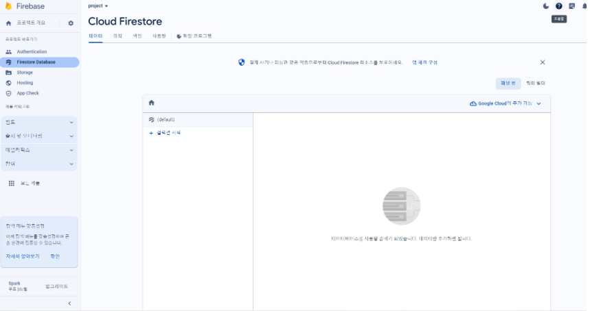Click the Spark plan label

click(x=14, y=283)
